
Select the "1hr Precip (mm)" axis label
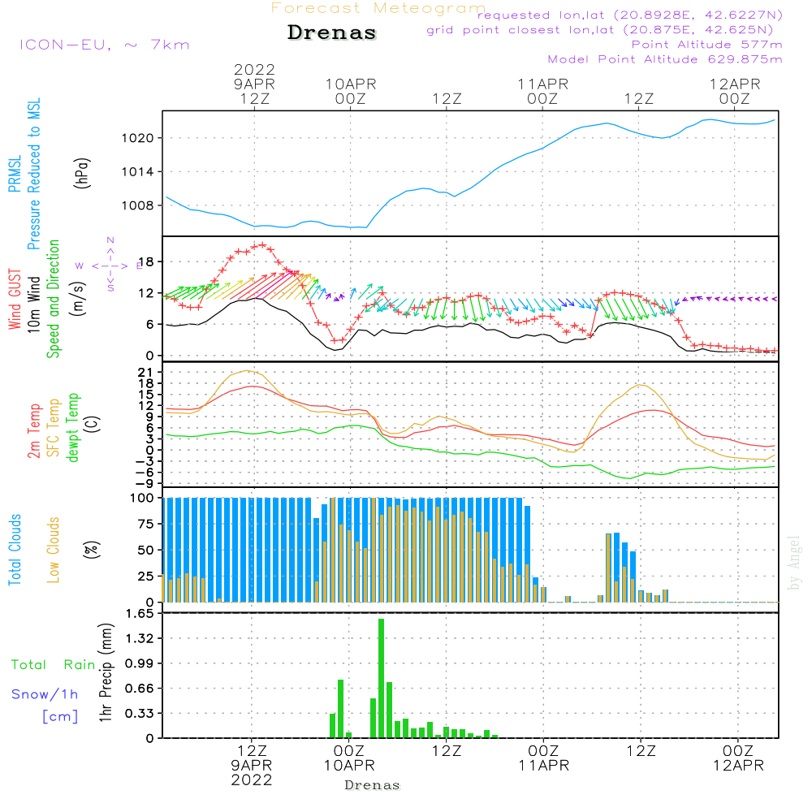click(x=105, y=672)
